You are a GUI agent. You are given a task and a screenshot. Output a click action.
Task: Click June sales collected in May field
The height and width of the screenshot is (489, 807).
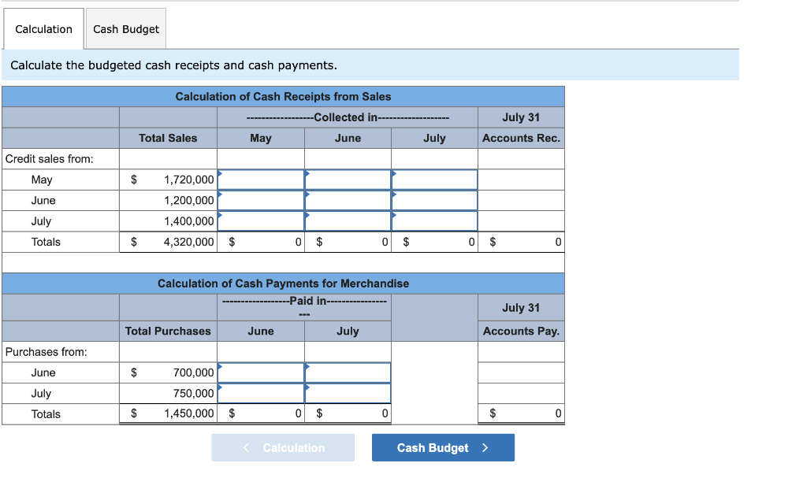[261, 201]
